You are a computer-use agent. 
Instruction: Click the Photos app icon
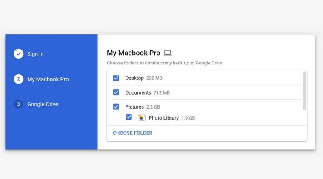pos(141,118)
